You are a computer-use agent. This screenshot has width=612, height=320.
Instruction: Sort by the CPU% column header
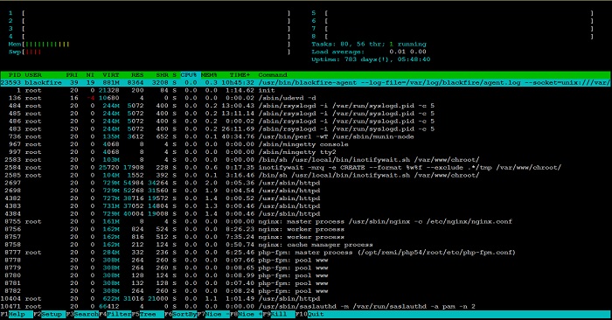189,74
